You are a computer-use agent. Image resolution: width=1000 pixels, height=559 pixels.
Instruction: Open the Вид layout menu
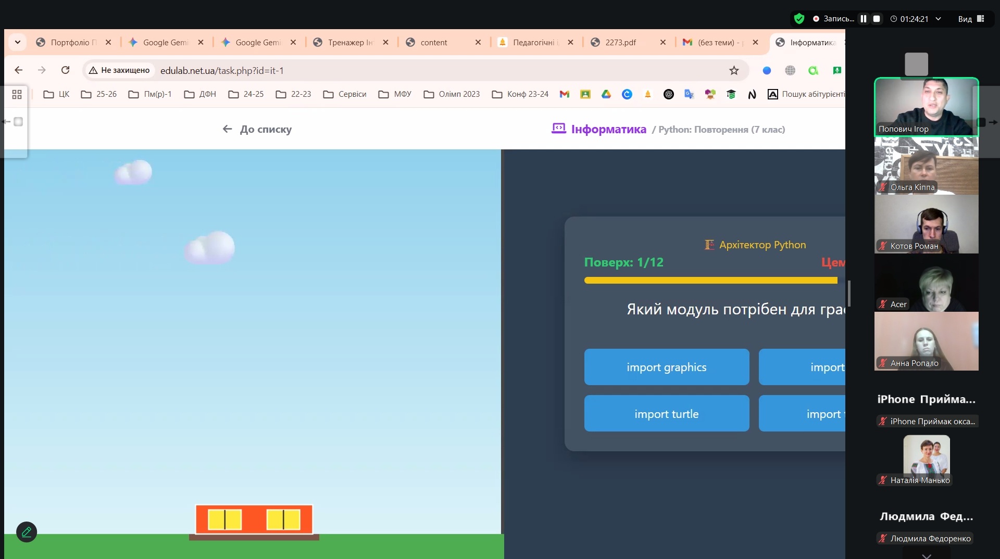tap(970, 19)
